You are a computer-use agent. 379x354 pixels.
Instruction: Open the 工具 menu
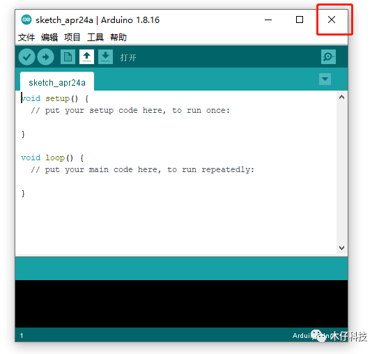[x=95, y=38]
